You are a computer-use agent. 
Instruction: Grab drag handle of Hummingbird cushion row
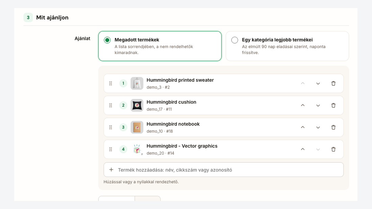click(111, 105)
